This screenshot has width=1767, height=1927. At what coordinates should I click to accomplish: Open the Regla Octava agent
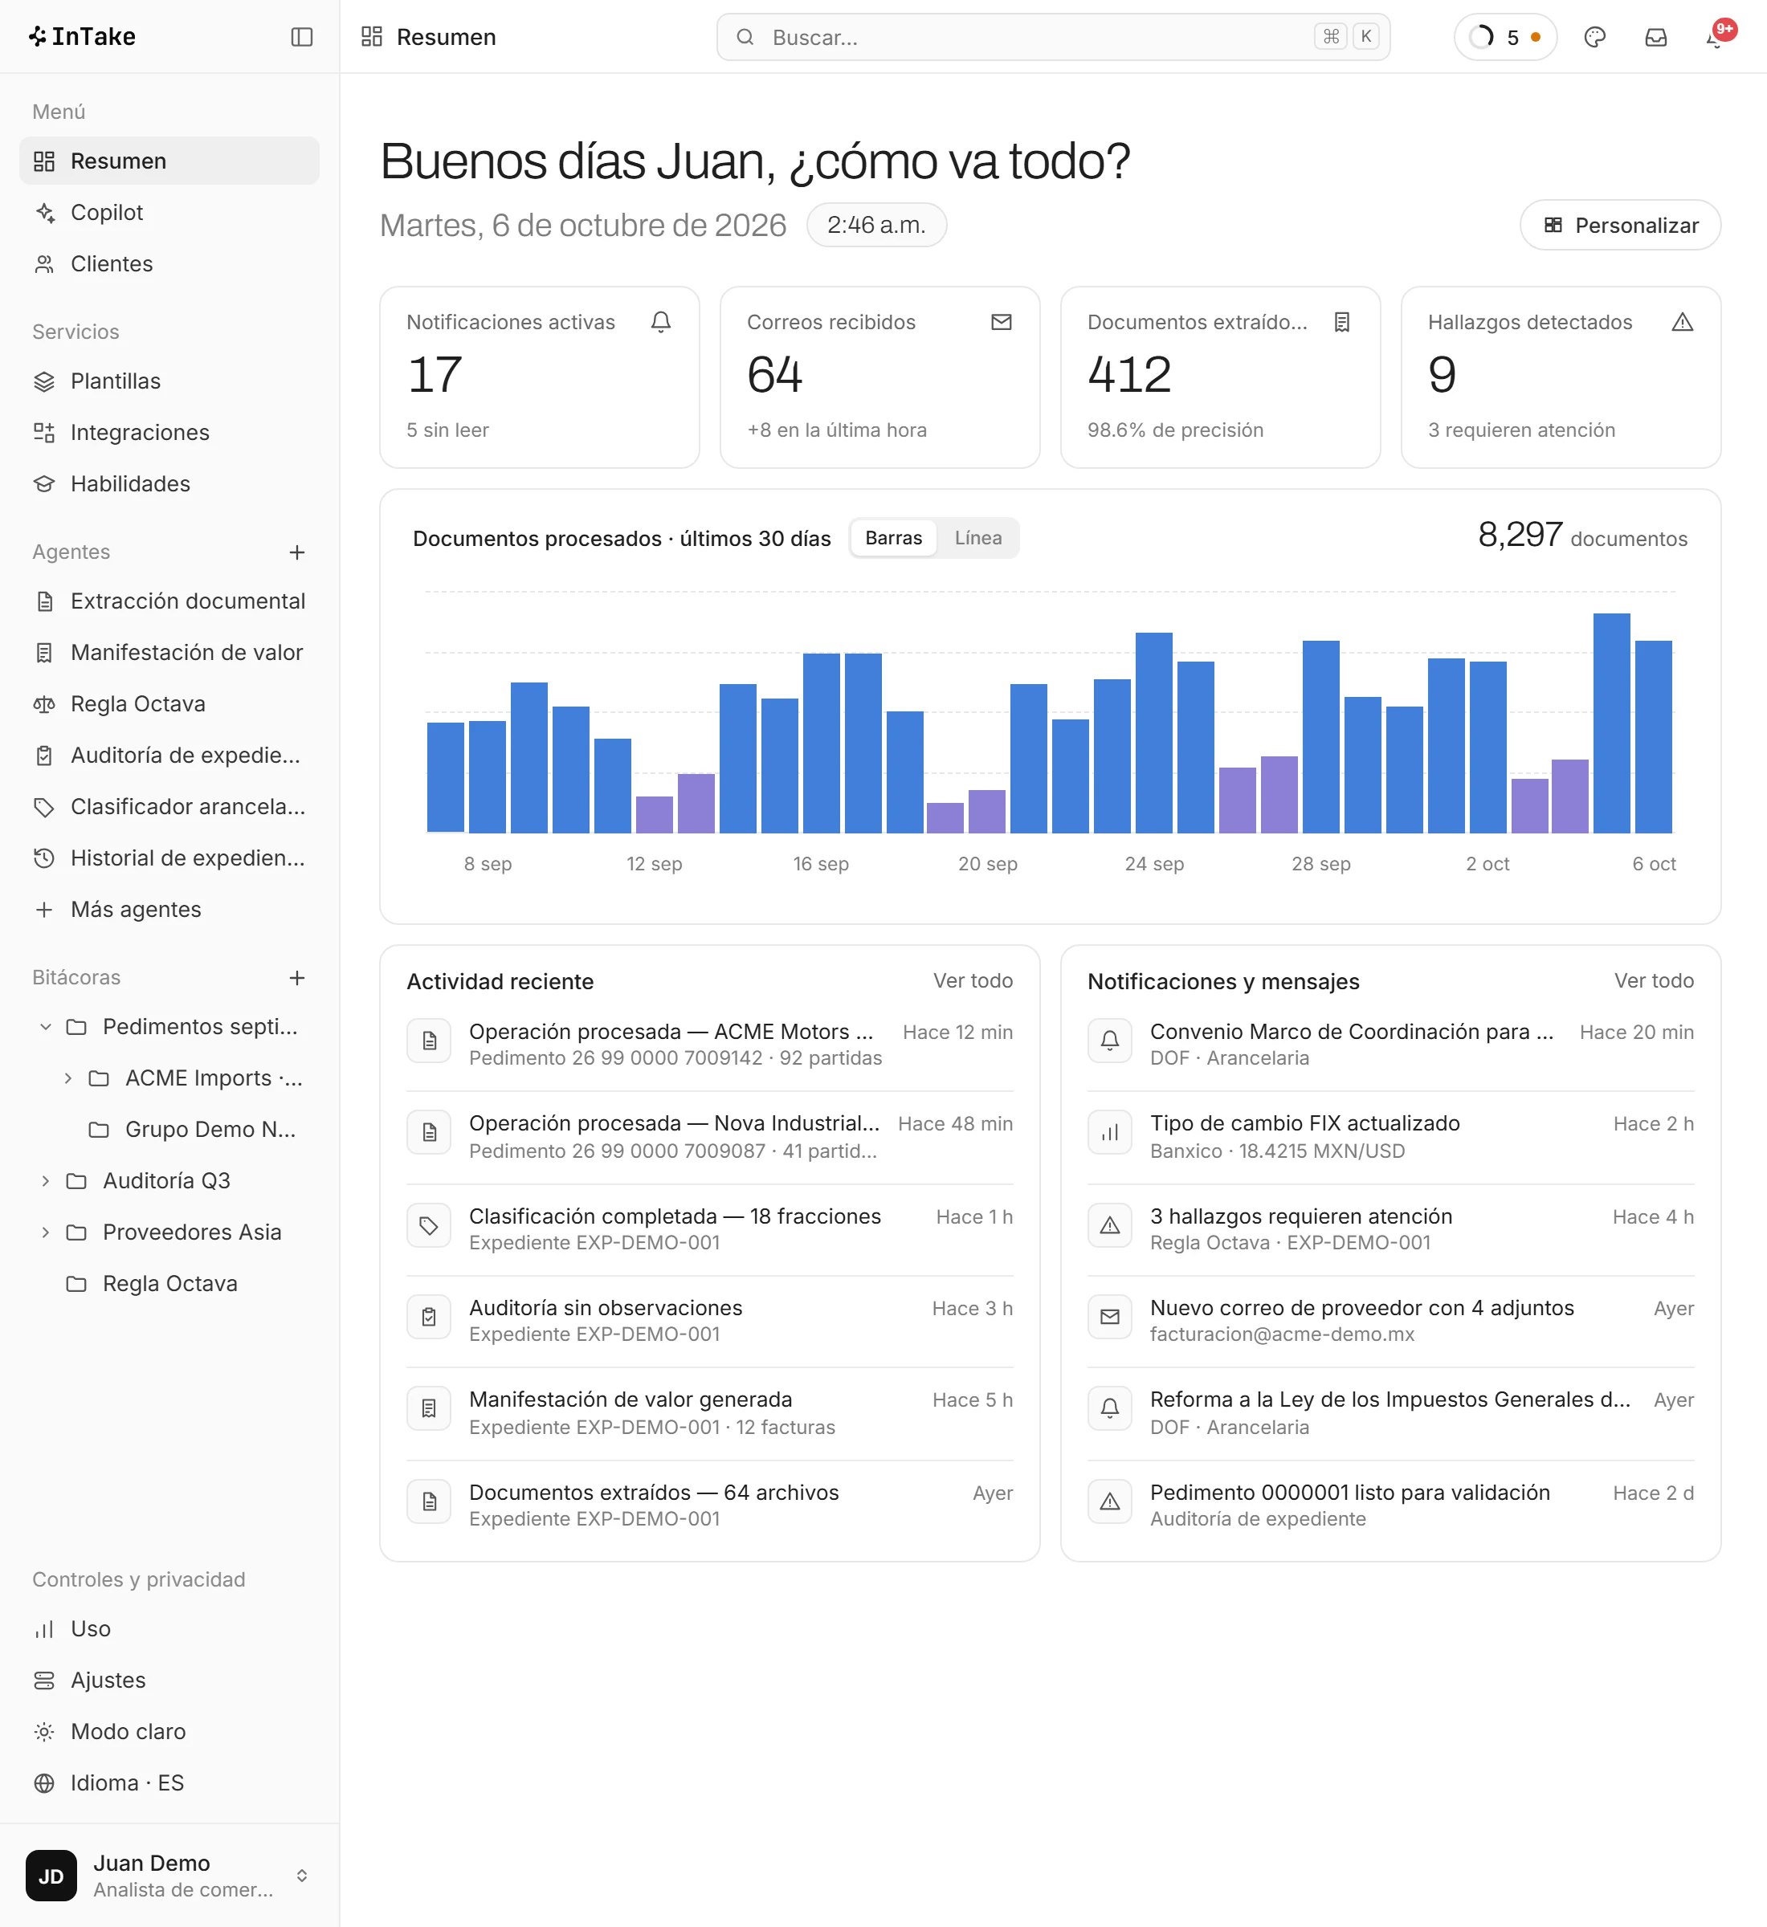coord(169,703)
